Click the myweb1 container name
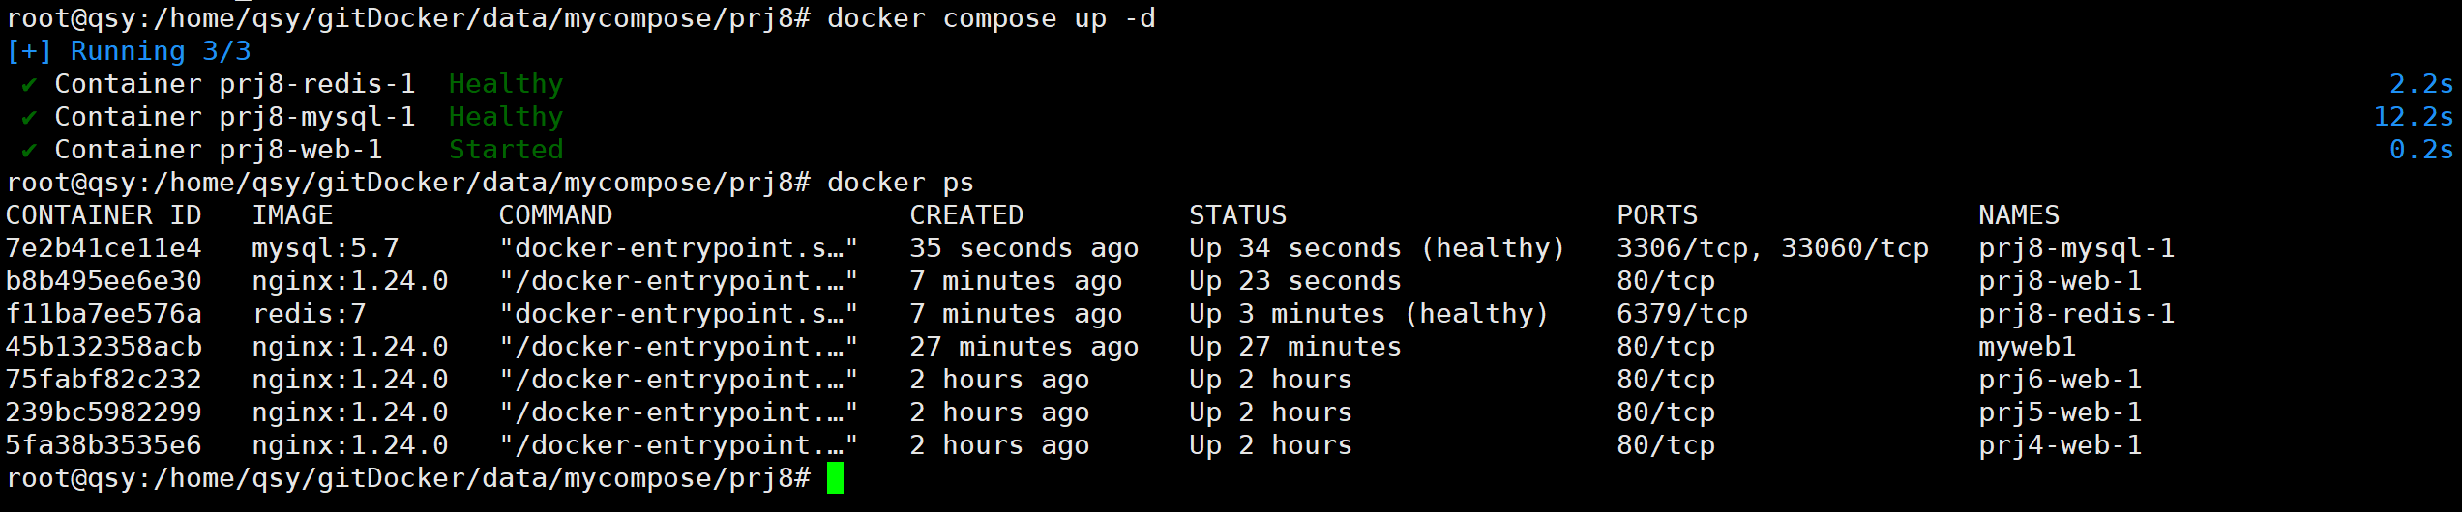Viewport: 2462px width, 512px height. pos(2027,347)
